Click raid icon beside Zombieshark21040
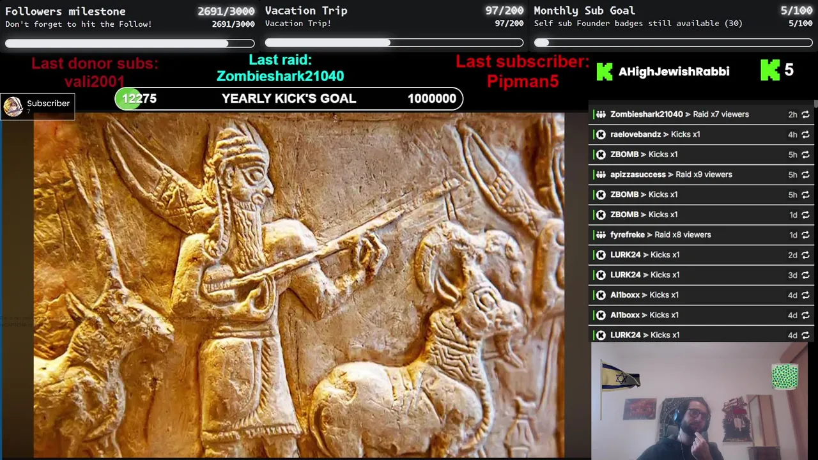The height and width of the screenshot is (460, 818). [601, 114]
